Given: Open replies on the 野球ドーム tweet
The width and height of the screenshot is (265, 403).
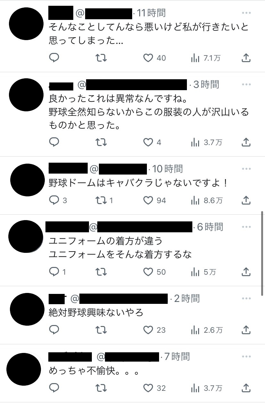Looking at the screenshot, I should (58, 201).
